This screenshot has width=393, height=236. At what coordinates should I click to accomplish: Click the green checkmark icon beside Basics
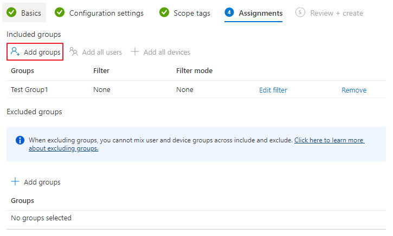click(11, 12)
